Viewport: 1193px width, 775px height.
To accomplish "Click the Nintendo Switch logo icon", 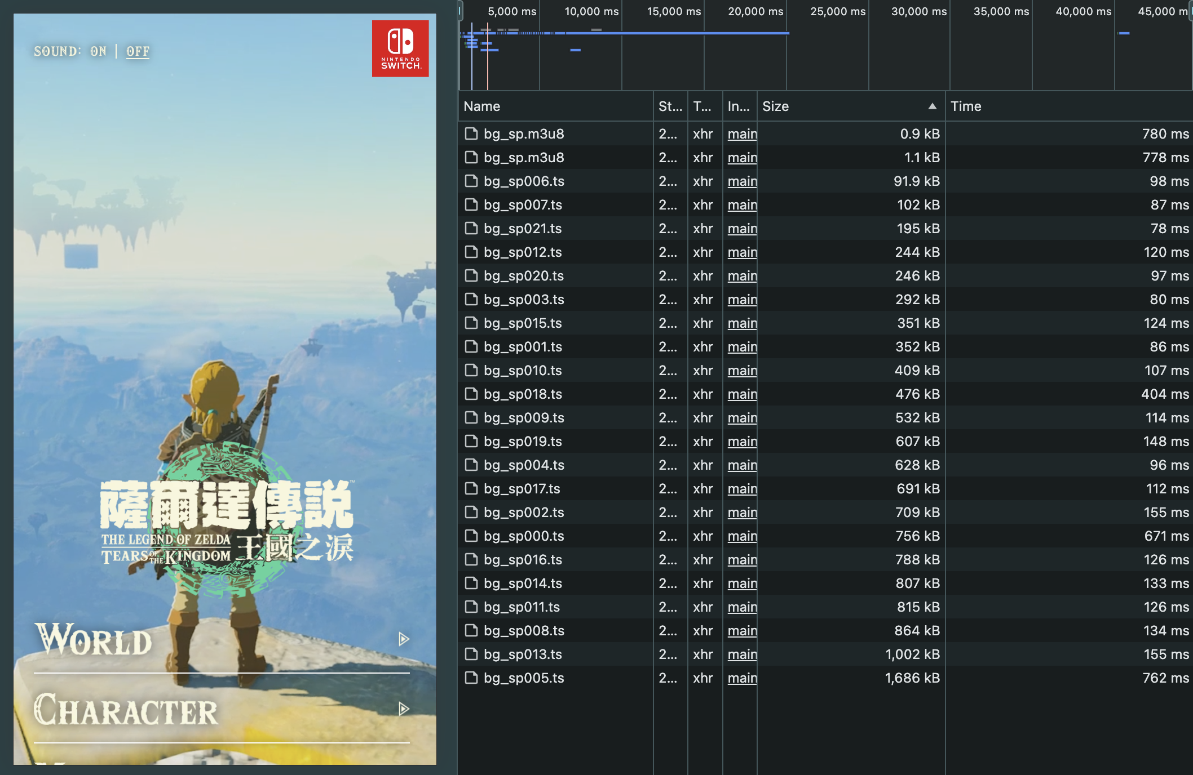I will [x=400, y=48].
